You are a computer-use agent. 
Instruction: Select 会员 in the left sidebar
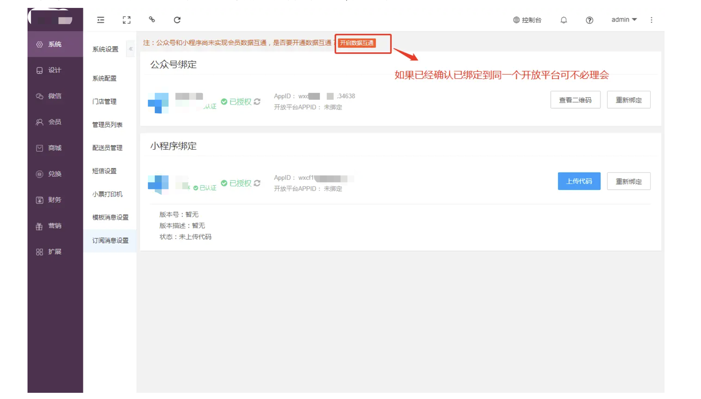point(55,122)
